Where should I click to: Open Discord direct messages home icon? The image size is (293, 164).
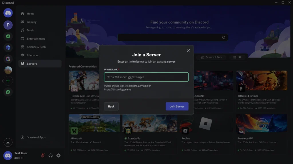(x=8, y=13)
